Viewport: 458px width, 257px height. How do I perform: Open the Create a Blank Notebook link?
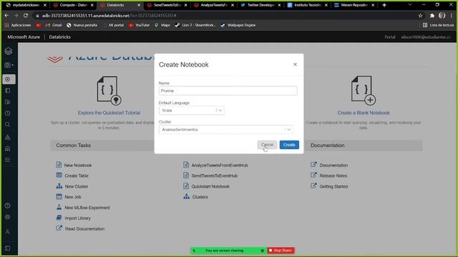364,113
